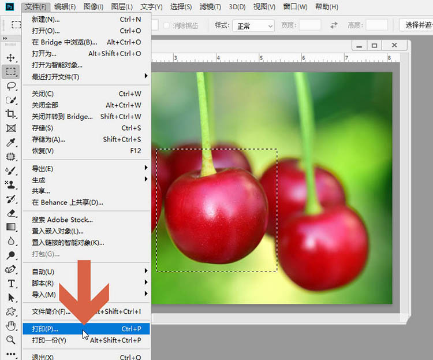Select the Hand tool
The image size is (433, 360).
pos(11,326)
